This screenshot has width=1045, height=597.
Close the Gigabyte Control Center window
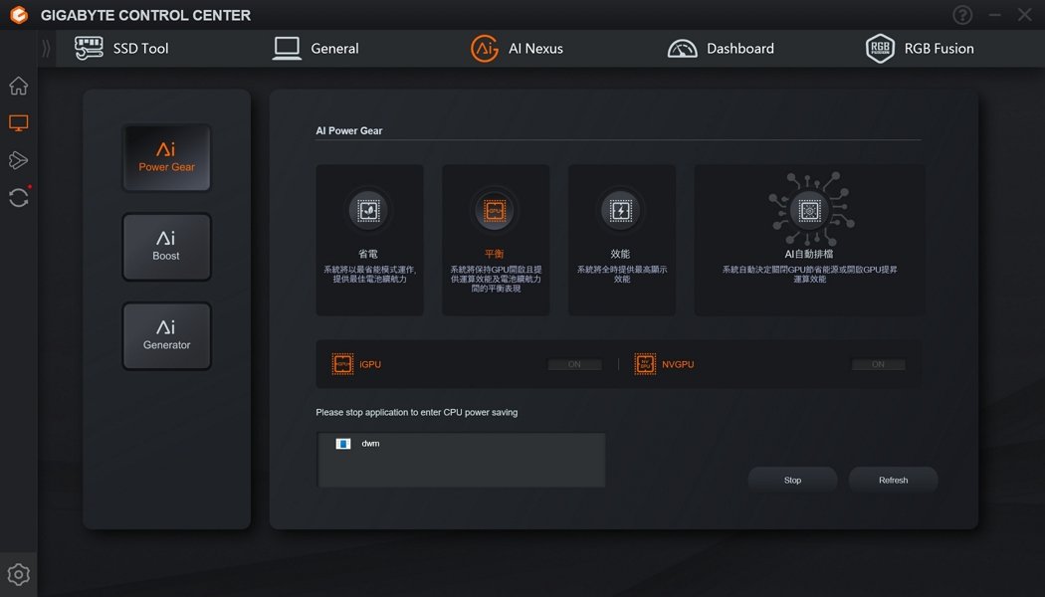(1025, 15)
